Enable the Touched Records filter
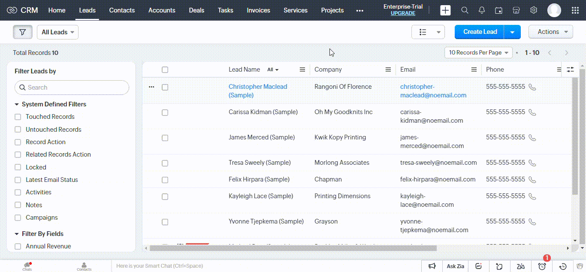586x272 pixels. [x=18, y=117]
